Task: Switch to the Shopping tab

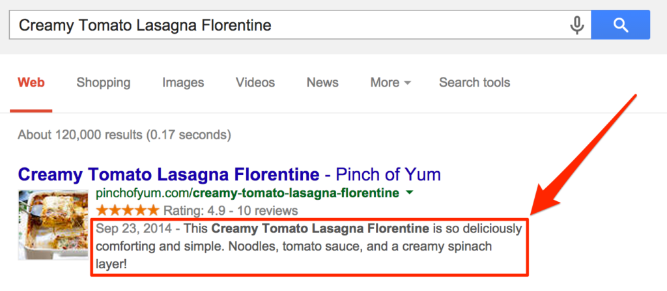Action: pos(103,83)
